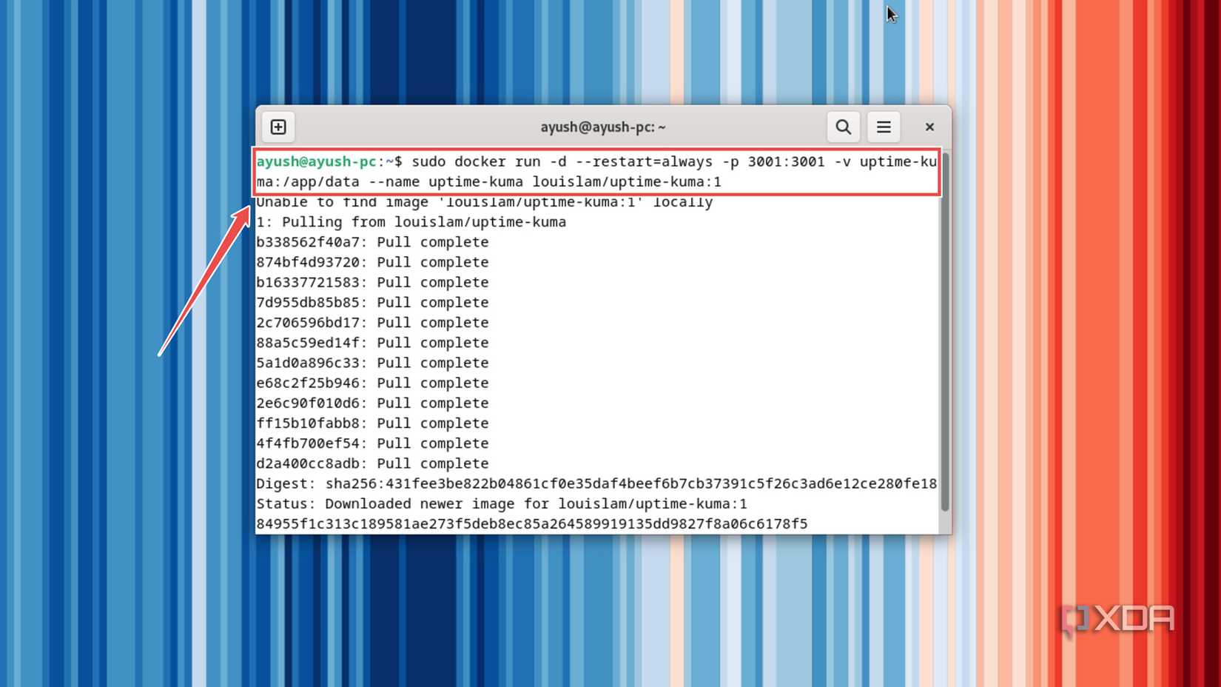The image size is (1221, 687).
Task: Click line '4f4fb700ef54: Pull complete'
Action: [372, 443]
